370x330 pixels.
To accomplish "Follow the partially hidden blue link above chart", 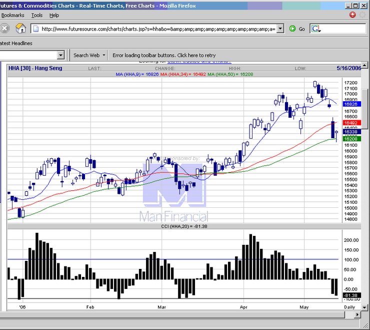I will pos(199,62).
